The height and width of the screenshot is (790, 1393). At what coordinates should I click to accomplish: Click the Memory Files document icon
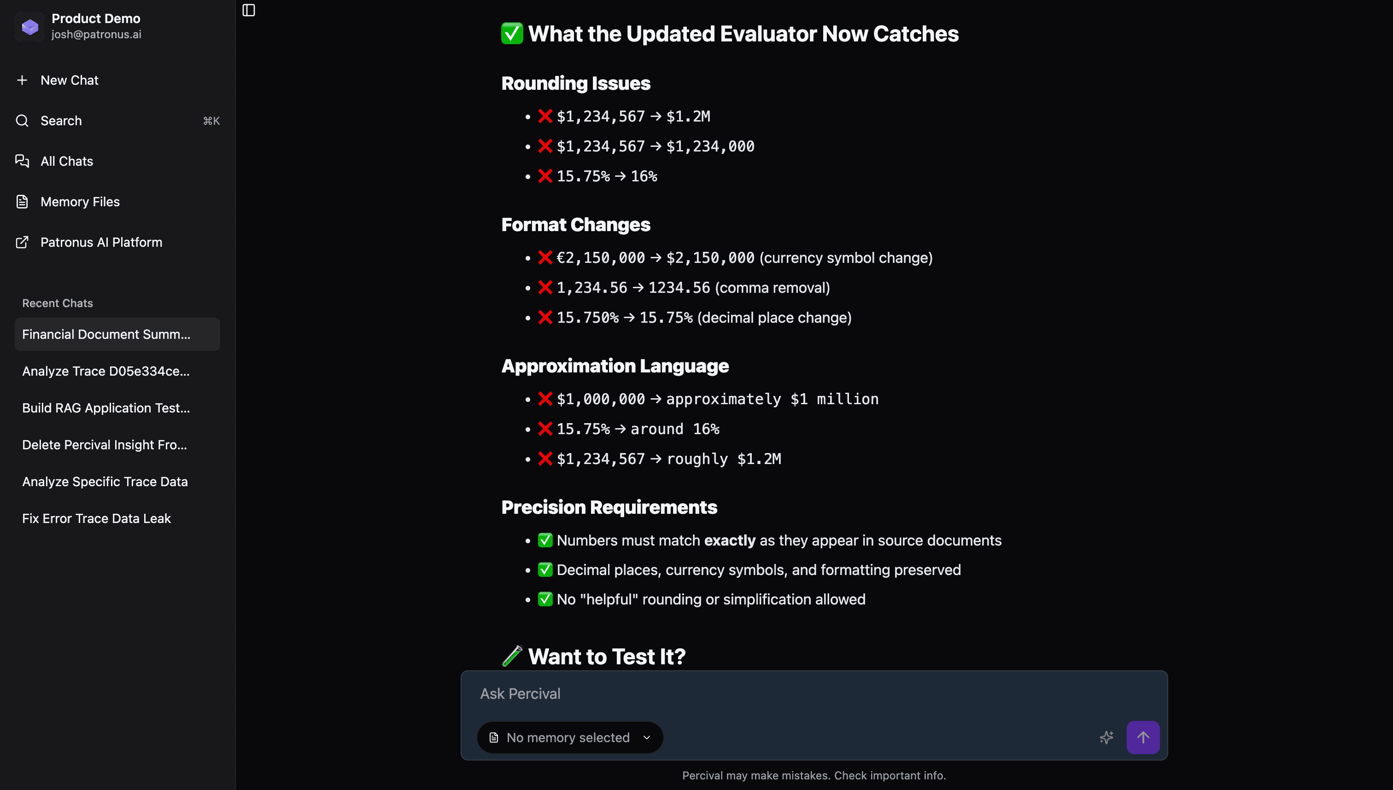[x=22, y=201]
